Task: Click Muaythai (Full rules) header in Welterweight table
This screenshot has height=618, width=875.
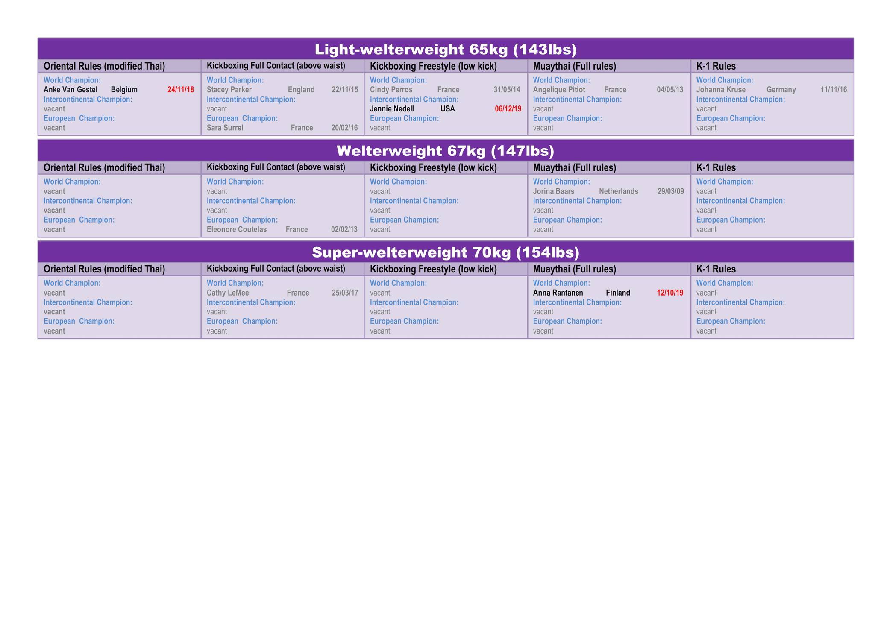Action: coord(575,168)
